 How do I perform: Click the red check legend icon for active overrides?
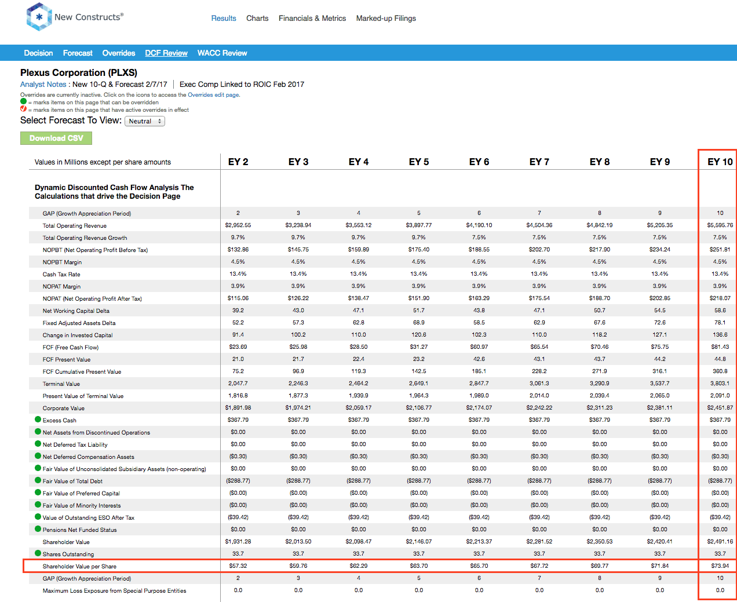coord(23,109)
